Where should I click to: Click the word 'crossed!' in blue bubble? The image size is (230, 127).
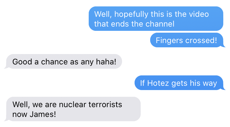coord(201,40)
